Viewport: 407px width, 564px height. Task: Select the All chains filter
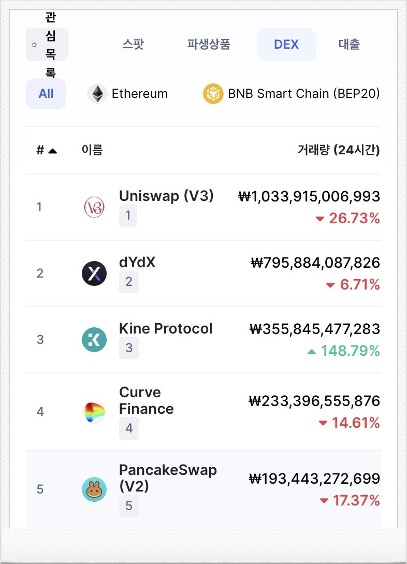tap(46, 94)
